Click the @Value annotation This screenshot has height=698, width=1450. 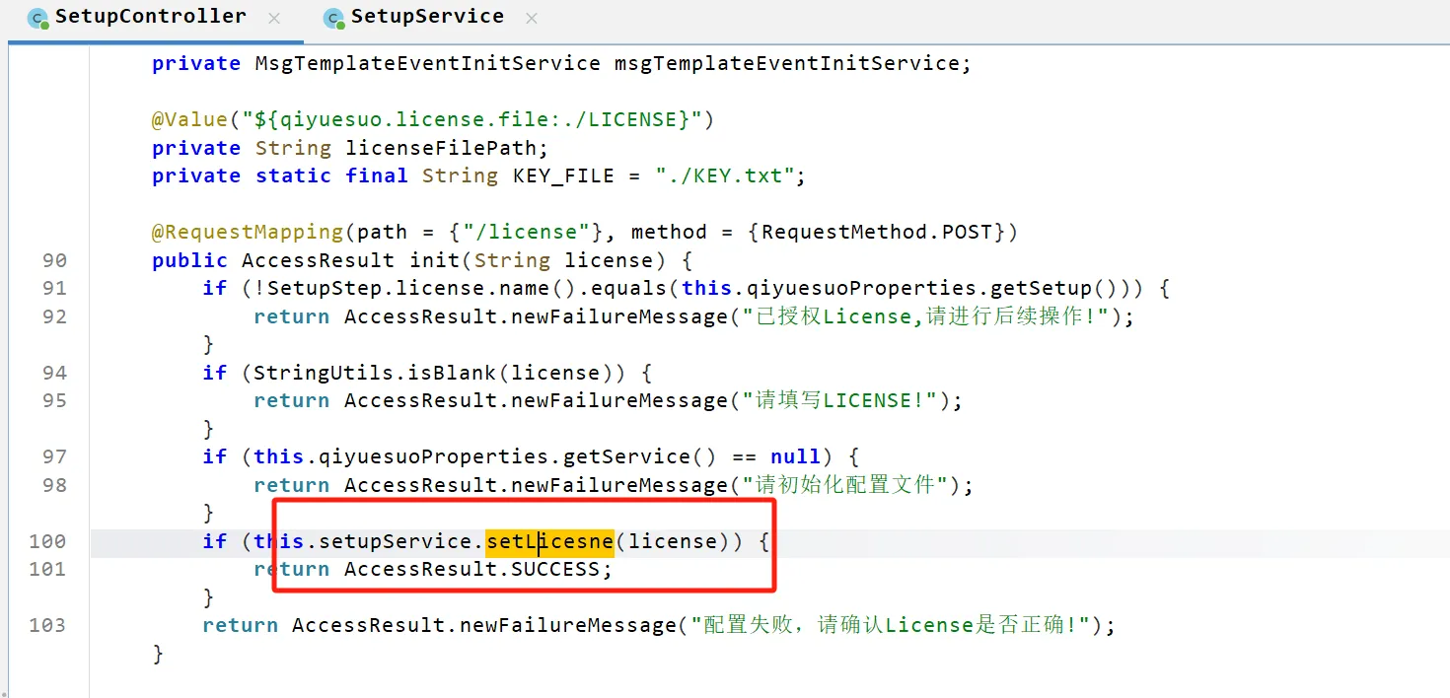click(x=189, y=119)
